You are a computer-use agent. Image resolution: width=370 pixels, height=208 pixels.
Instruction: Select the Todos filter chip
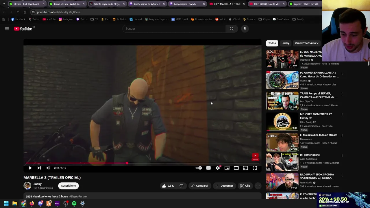[272, 43]
